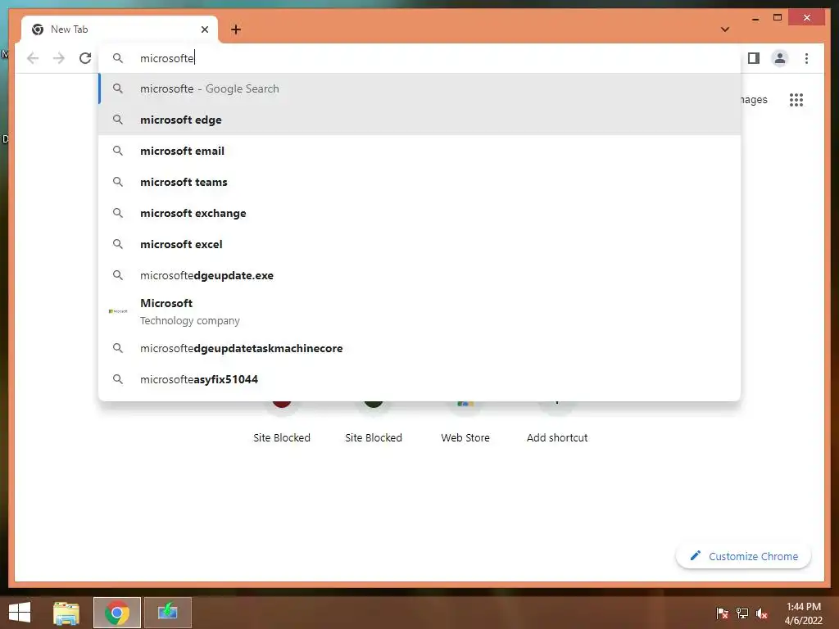Choose the 'microsoft edge' suggestion
839x629 pixels.
[419, 120]
